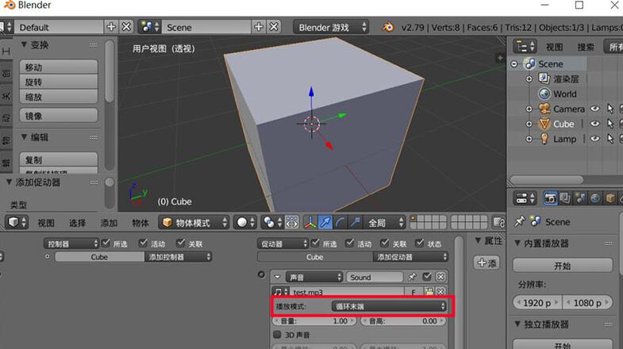The height and width of the screenshot is (349, 623).
Task: Click the World icon in outliner
Action: (544, 94)
